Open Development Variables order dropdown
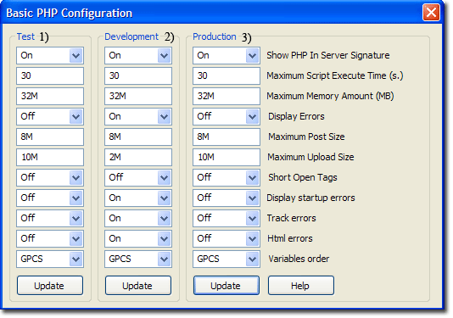 (x=138, y=259)
